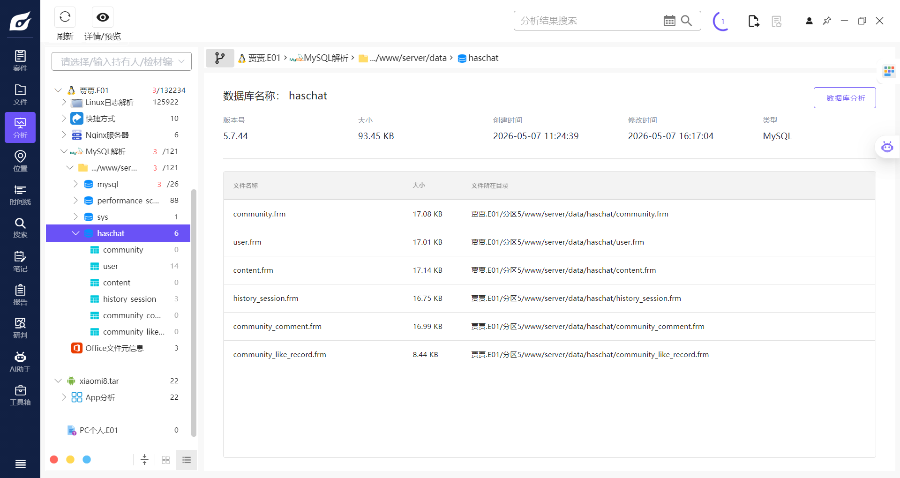Click the hamburger menu at sidebar bottom

[20, 464]
